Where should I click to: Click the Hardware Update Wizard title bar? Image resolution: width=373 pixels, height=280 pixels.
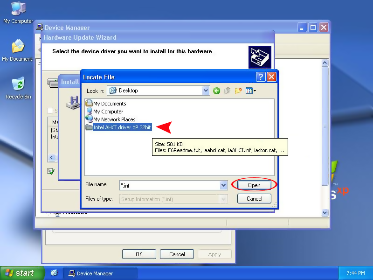point(158,37)
